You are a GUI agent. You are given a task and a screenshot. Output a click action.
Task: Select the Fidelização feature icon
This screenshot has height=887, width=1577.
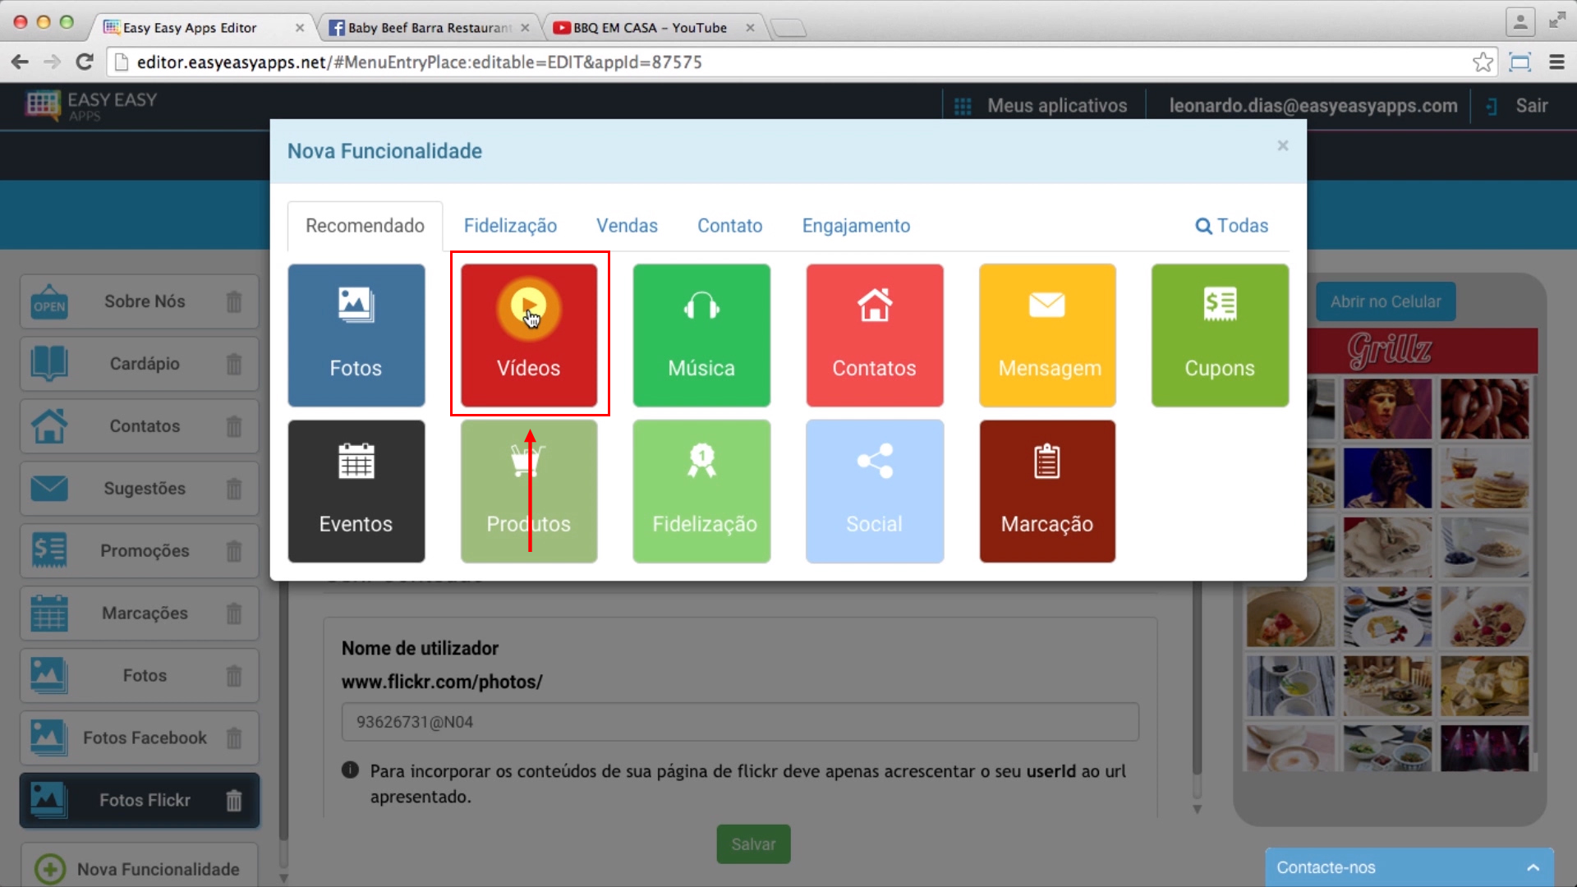pyautogui.click(x=701, y=490)
